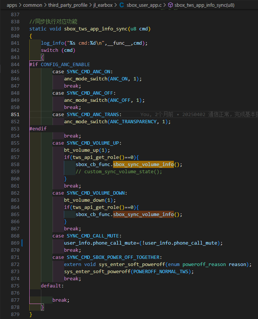Click the #endif directive on line 853
258x319 pixels.
pyautogui.click(x=38, y=129)
